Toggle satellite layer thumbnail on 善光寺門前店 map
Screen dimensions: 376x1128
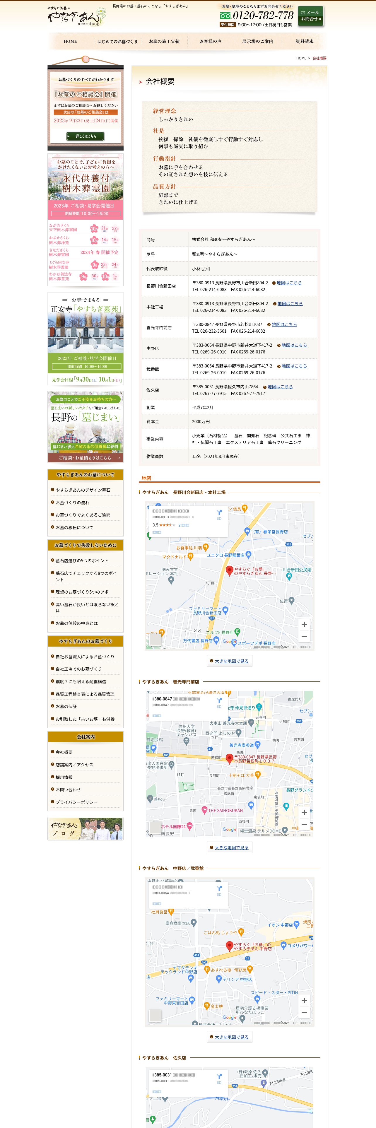pos(155,828)
